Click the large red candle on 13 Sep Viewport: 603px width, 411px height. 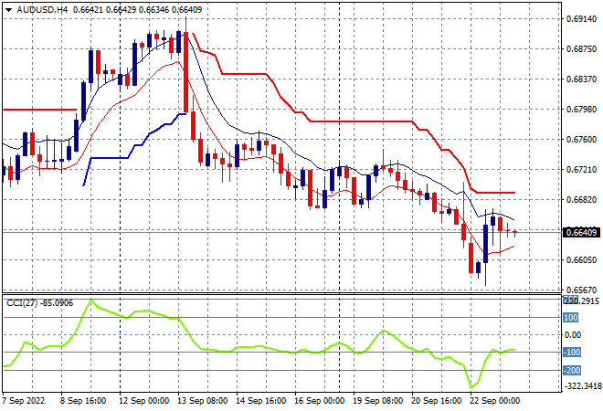pyautogui.click(x=186, y=73)
